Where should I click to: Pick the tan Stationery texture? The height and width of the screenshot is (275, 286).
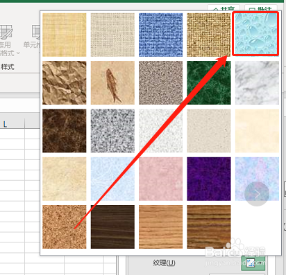click(x=65, y=179)
